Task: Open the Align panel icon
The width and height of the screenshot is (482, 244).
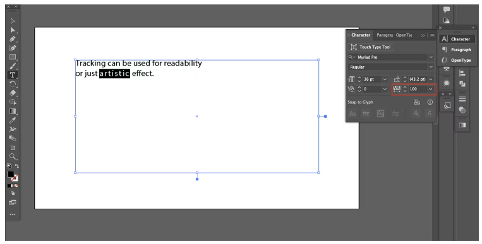Action: click(x=462, y=73)
